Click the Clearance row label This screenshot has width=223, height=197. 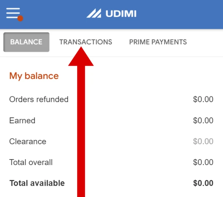[28, 141]
